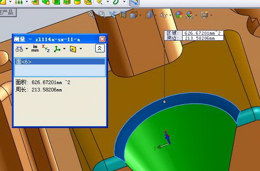Viewport: 260px width, 171px height.
Task: Click the linear pattern icon with green dots
Action: pos(19,2)
